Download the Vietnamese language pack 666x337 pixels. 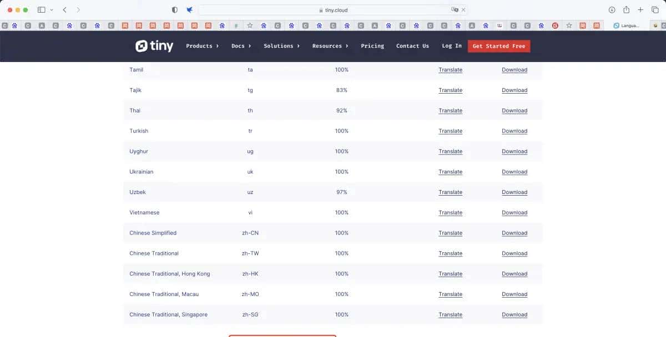coord(514,213)
